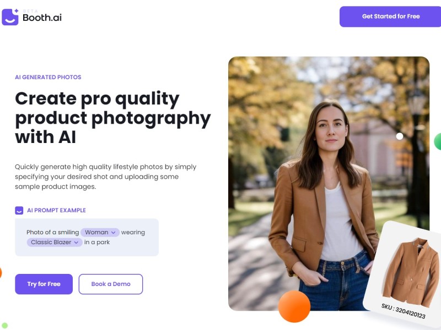The width and height of the screenshot is (441, 330).
Task: Click the Get Started for Free button
Action: 390,16
